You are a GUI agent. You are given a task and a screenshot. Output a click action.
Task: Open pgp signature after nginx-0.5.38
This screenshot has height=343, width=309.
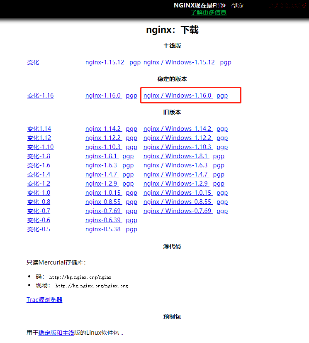pos(131,230)
